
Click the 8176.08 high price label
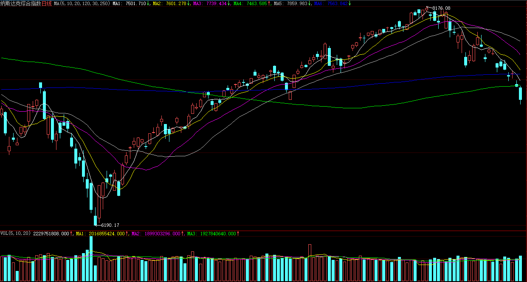click(x=441, y=8)
